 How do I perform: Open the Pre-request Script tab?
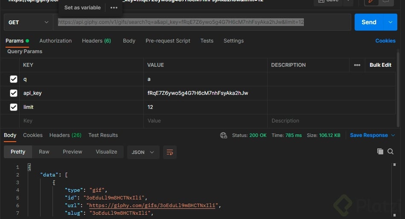168,41
